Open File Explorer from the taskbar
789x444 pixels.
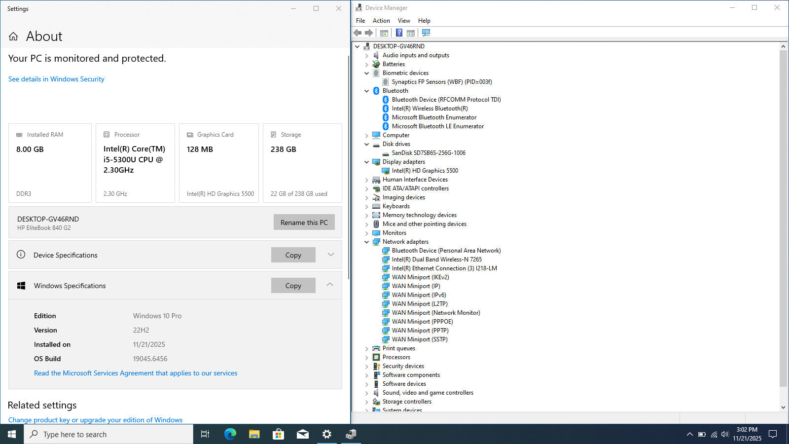pos(254,434)
